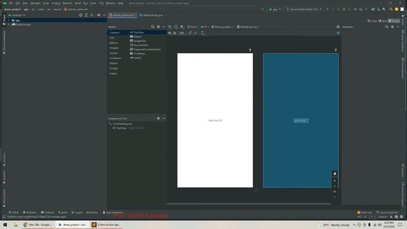Click Collapse All icon in Project panel
The height and width of the screenshot is (229, 407).
(92, 15)
